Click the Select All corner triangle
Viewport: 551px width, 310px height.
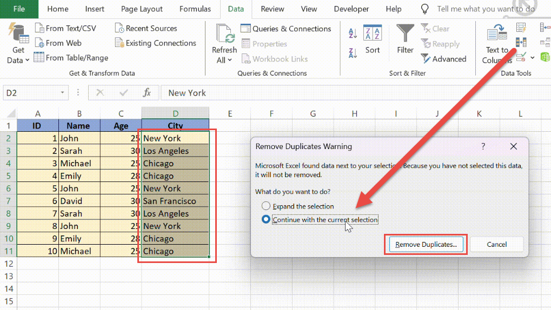click(11, 113)
